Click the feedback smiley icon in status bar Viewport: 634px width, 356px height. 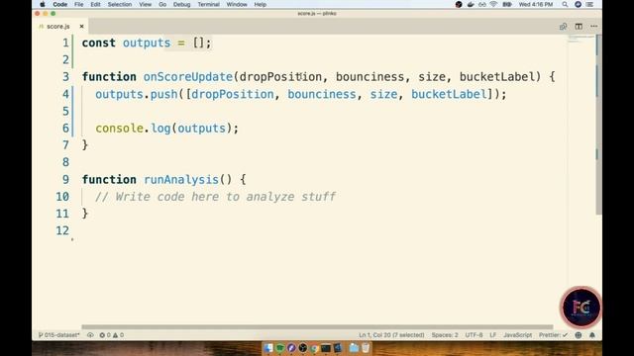pos(579,335)
